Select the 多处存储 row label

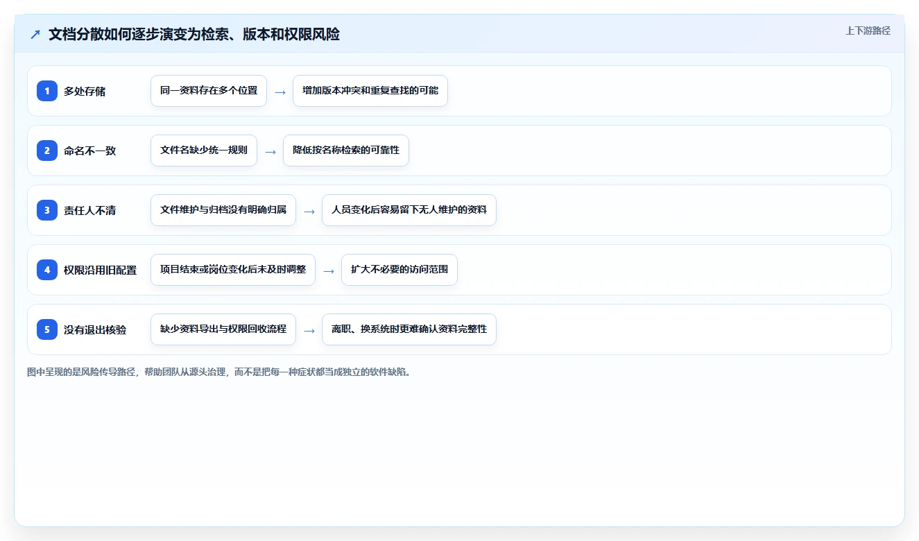click(85, 91)
